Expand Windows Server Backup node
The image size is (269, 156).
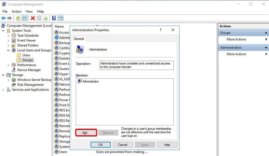click(9, 80)
